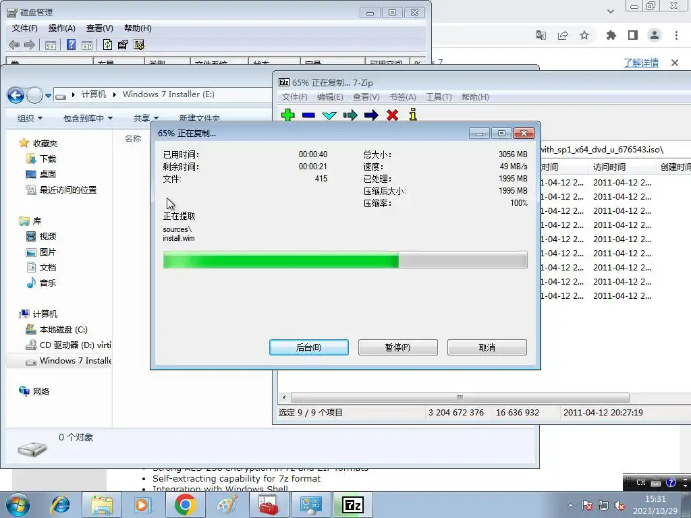The width and height of the screenshot is (691, 518).
Task: Click the 7-Zip Add green plus icon
Action: coord(287,115)
